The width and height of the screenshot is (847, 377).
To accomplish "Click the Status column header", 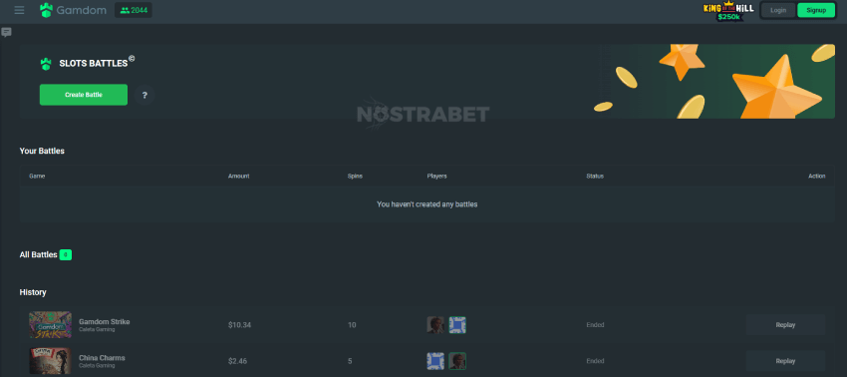I will click(x=595, y=177).
